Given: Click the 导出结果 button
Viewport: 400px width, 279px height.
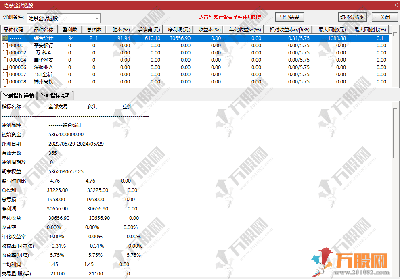Looking at the screenshot, I should pyautogui.click(x=289, y=17).
